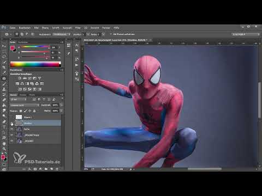Toggle lock position for layer

tap(29, 111)
